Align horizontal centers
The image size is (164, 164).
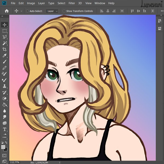tap(108, 11)
